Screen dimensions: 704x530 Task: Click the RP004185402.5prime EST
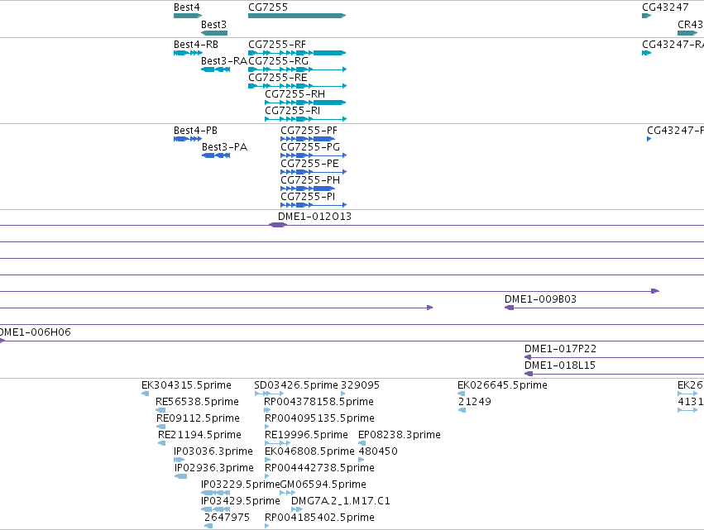266,526
